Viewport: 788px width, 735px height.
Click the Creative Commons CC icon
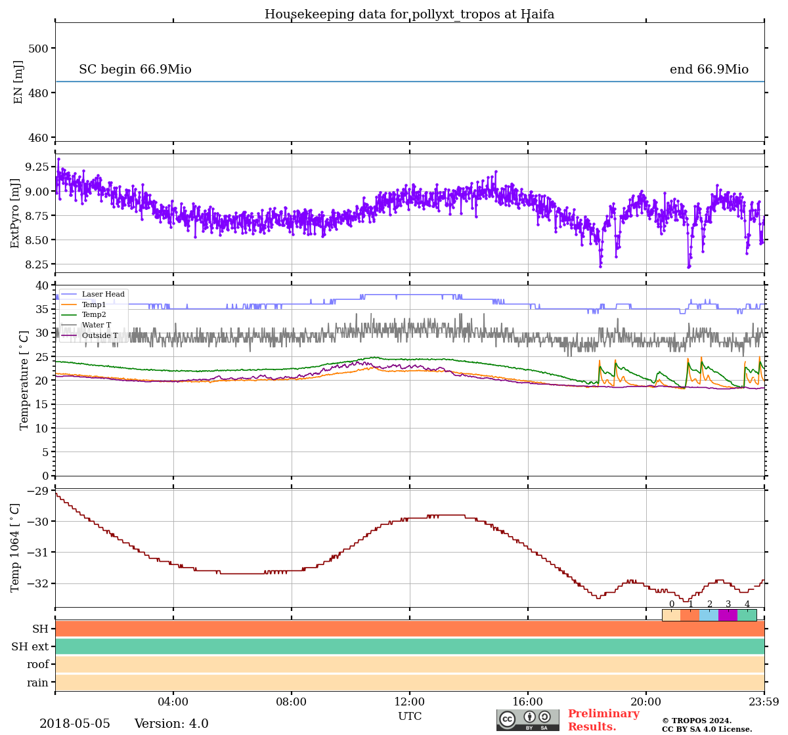pos(508,719)
